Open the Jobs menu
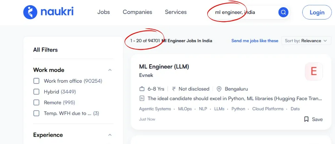The image size is (335, 144). point(104,12)
